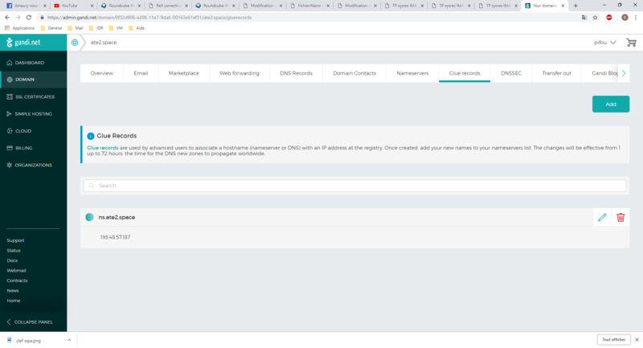Click the Tout afficher downloads button
The image size is (643, 348).
614,340
